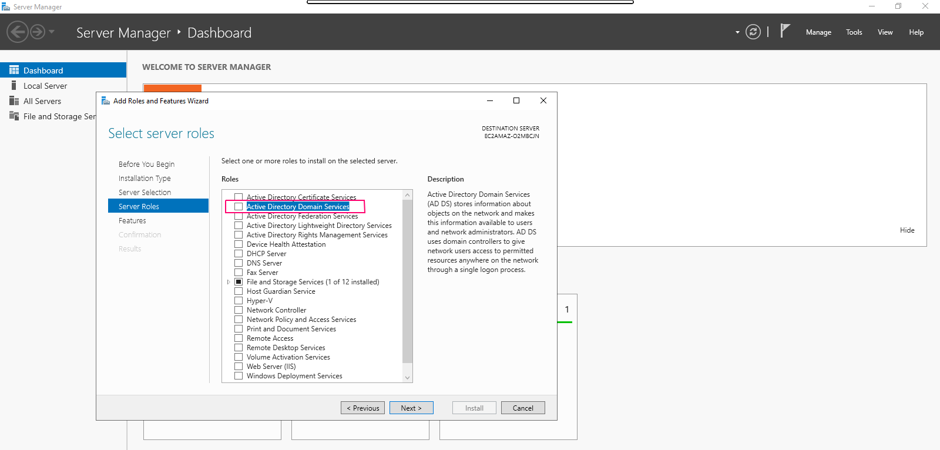The image size is (940, 450).
Task: Click the All Servers sidebar icon
Action: tap(14, 101)
